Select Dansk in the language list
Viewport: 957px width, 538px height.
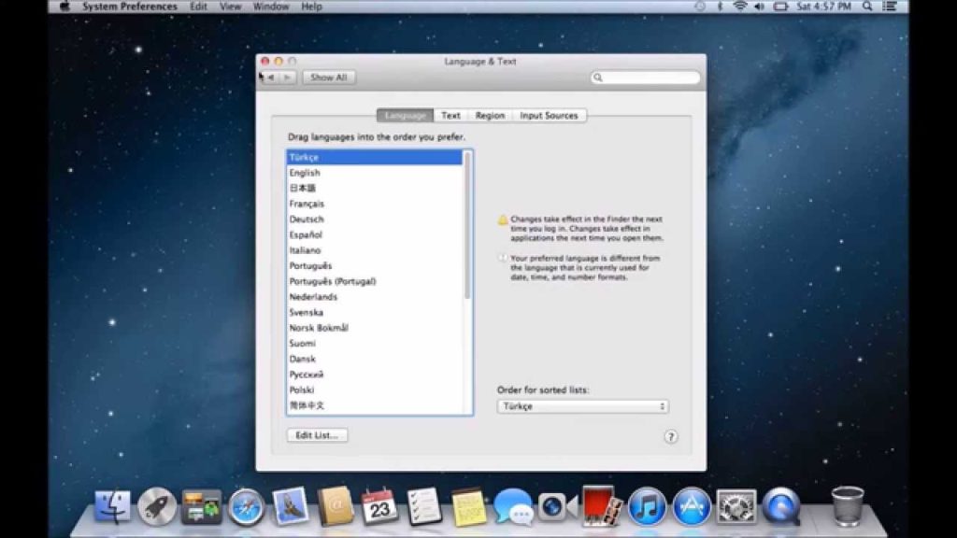(374, 359)
